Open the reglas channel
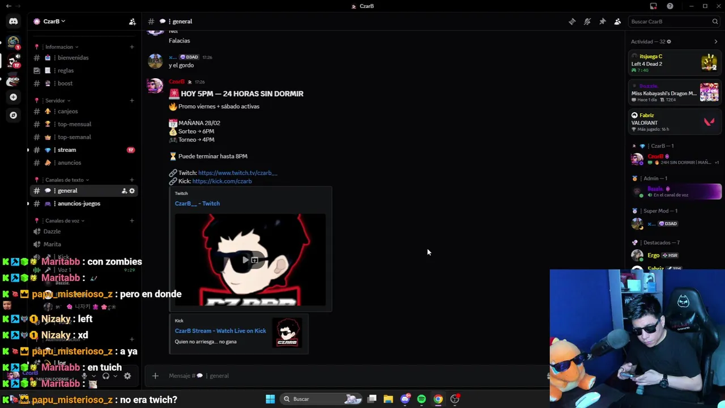 click(84, 71)
